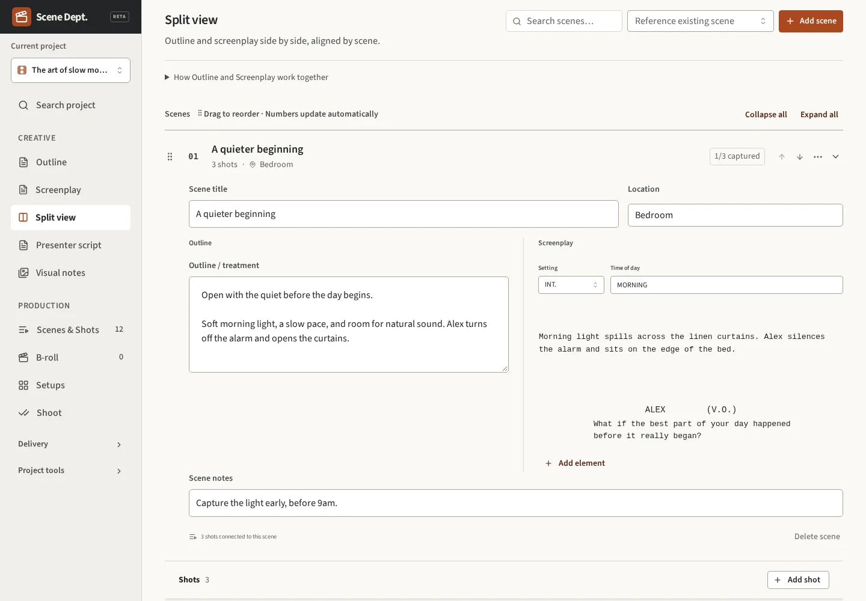
Task: Click the film icon in project selector
Action: point(22,70)
